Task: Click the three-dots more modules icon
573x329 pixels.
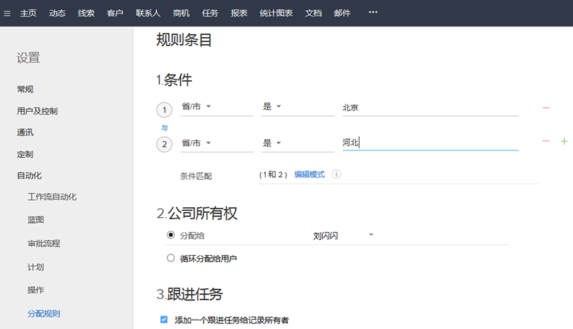Action: coord(372,13)
